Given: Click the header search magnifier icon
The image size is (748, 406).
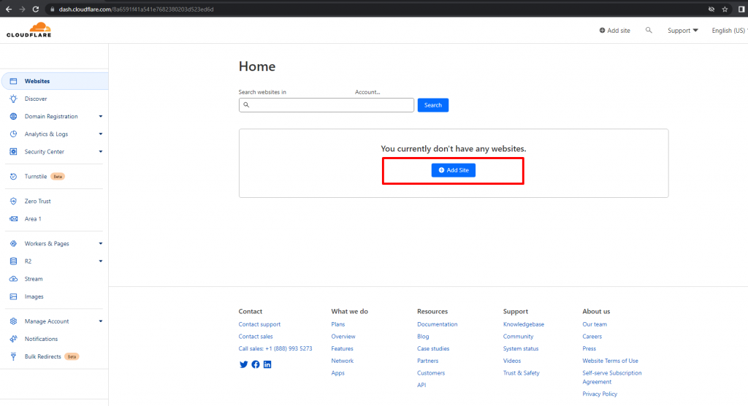Looking at the screenshot, I should (649, 30).
